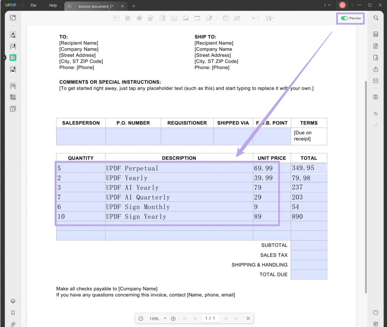Select the Invoice document_1 tab

click(94, 6)
